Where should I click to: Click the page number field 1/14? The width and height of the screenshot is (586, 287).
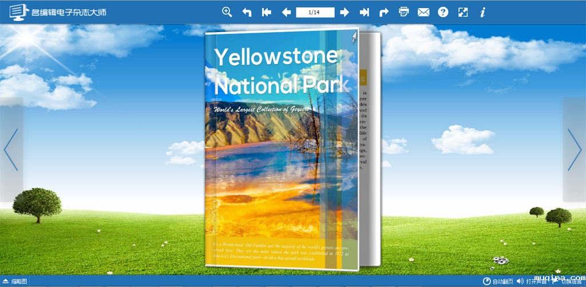pos(315,12)
